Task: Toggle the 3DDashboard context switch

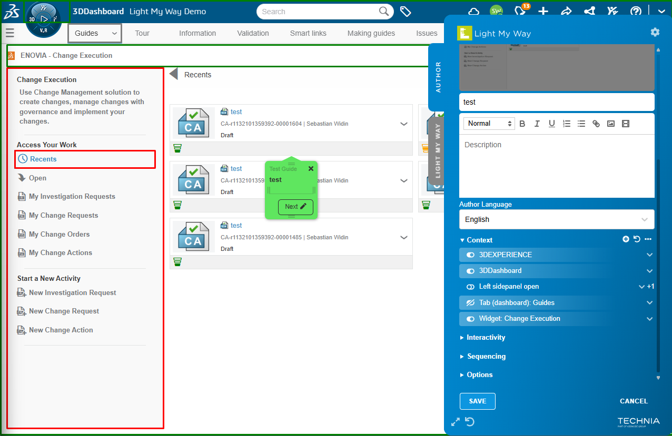Action: (471, 271)
